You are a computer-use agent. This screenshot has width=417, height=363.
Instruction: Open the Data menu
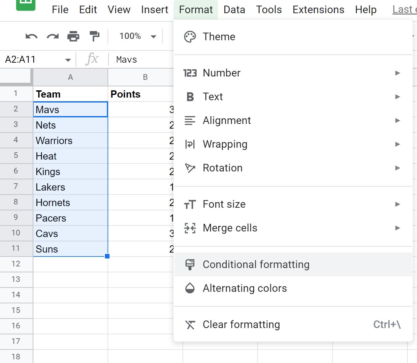(234, 10)
